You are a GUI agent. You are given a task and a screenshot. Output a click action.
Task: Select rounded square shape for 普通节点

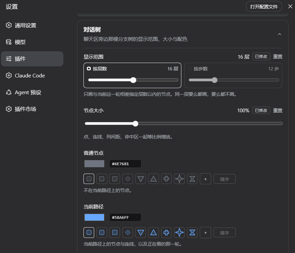[x=102, y=179]
